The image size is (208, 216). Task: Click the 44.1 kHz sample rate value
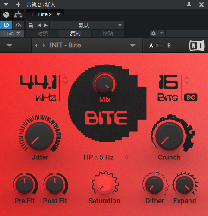(38, 82)
